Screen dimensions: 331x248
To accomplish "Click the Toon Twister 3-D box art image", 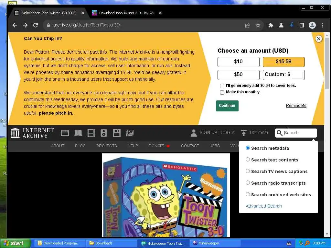I will click(x=166, y=195).
